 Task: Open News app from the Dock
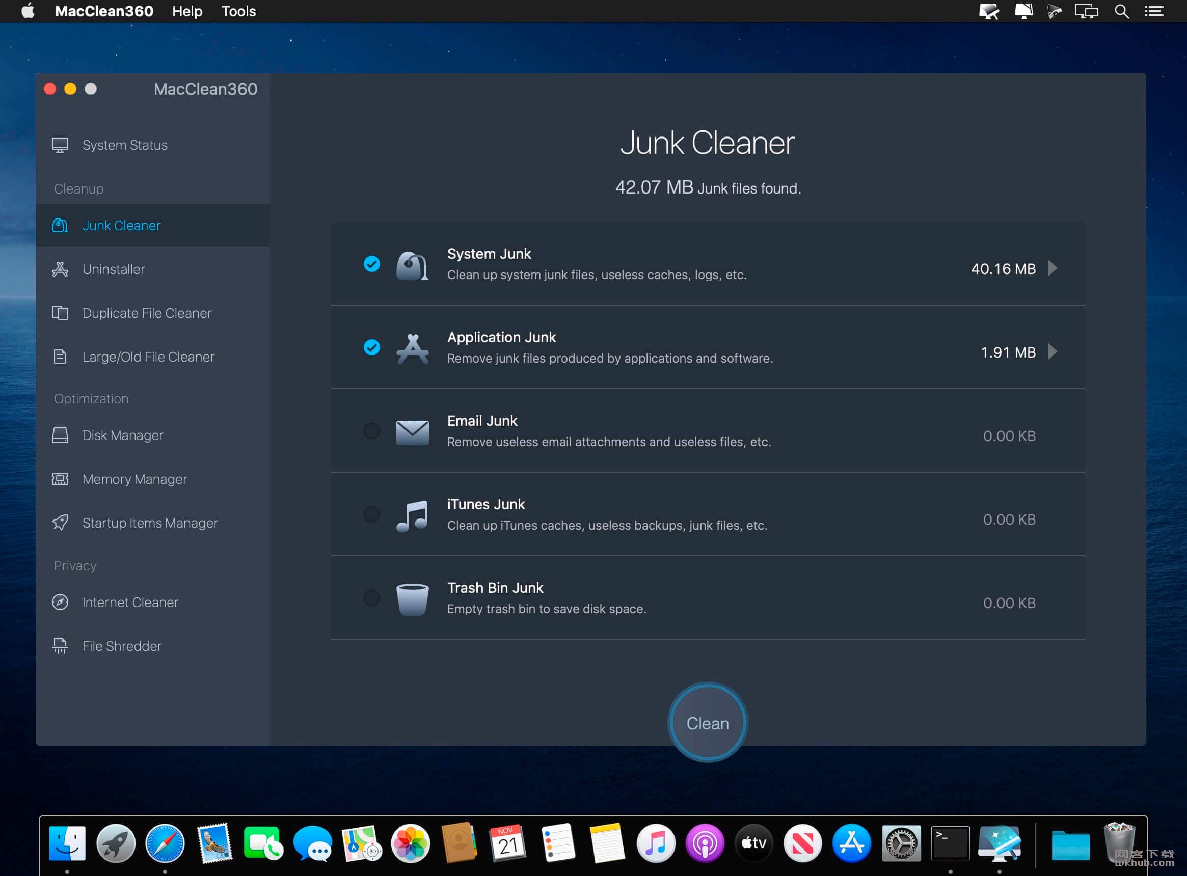tap(803, 842)
